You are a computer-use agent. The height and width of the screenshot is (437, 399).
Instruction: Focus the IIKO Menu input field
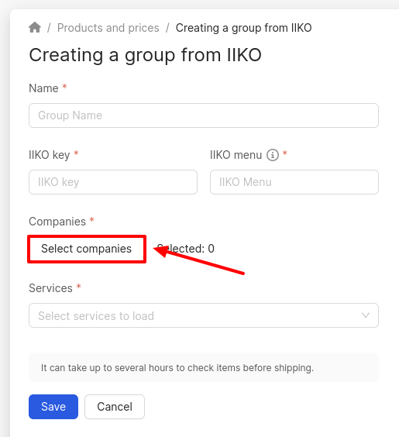click(294, 182)
